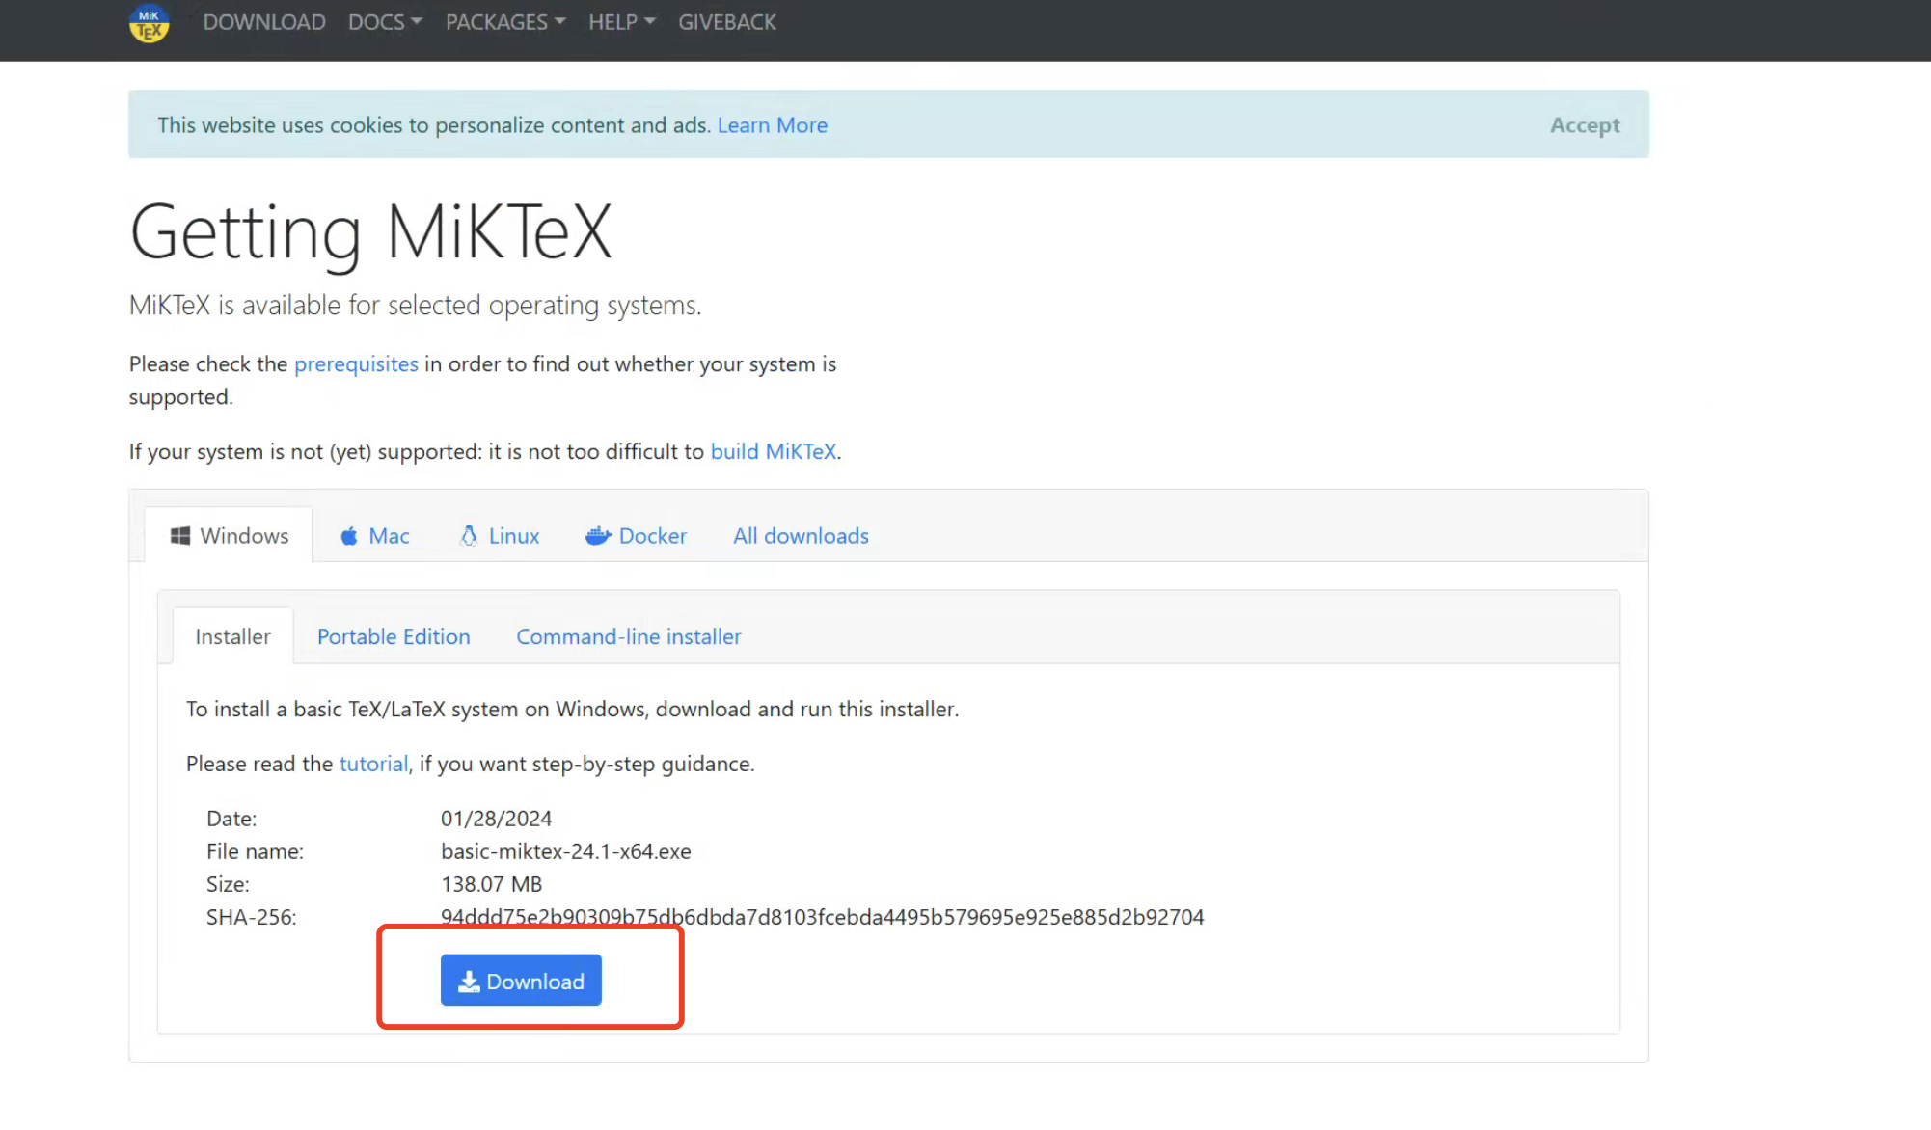Expand the PACKAGES dropdown menu
1931x1130 pixels.
coord(505,22)
